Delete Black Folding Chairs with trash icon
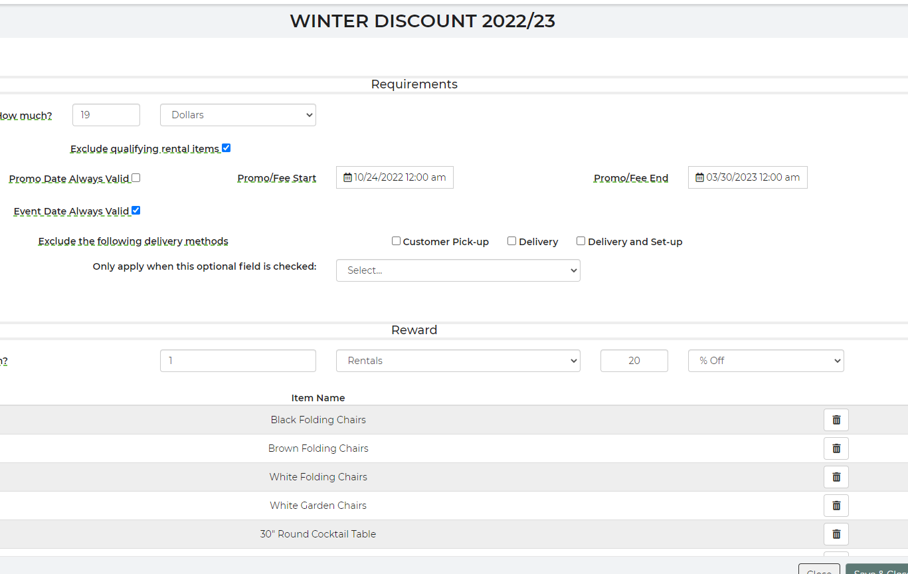908x574 pixels. coord(836,420)
